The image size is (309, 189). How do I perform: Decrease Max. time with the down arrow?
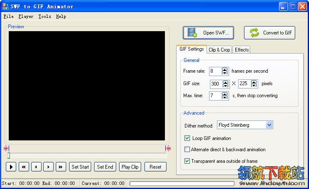pyautogui.click(x=224, y=98)
